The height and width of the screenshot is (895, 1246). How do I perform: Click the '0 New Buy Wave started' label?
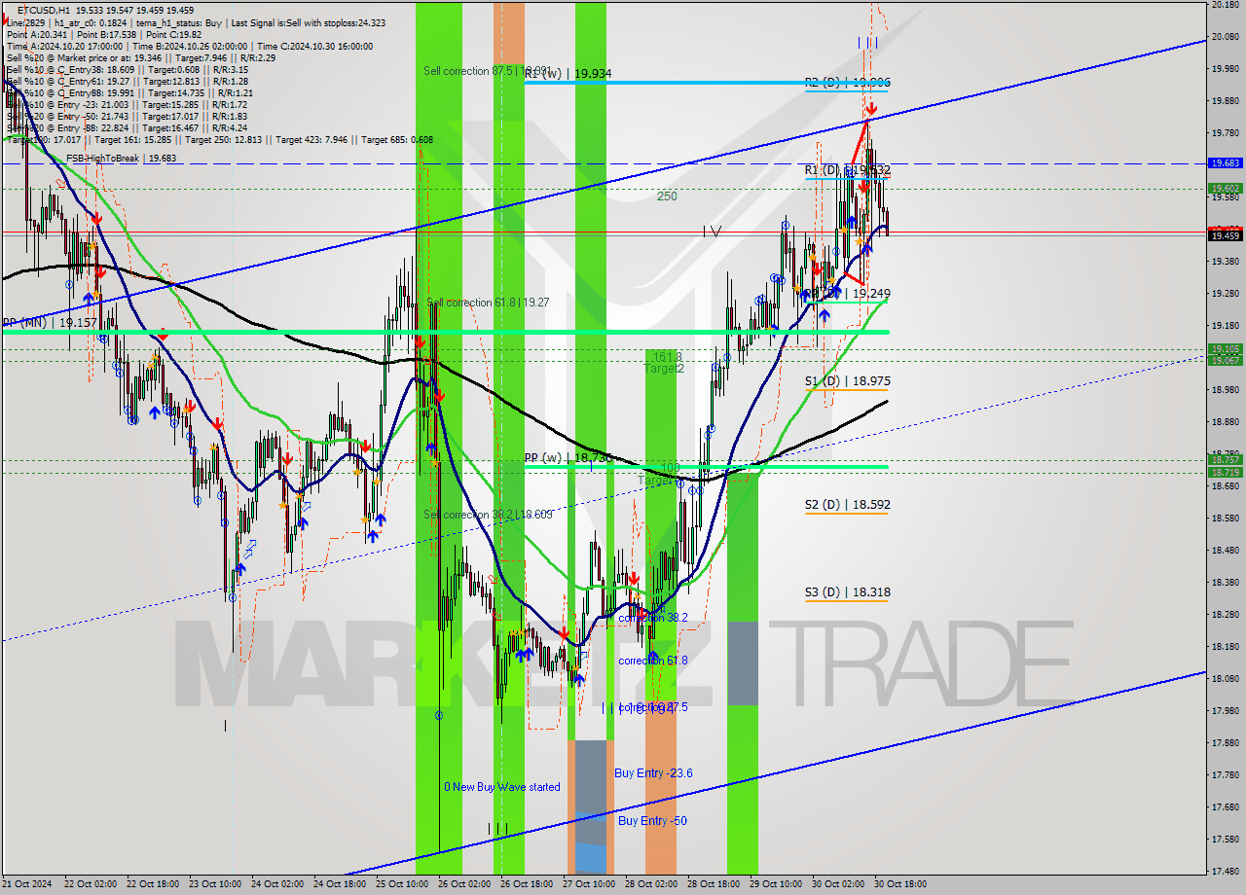[x=502, y=787]
